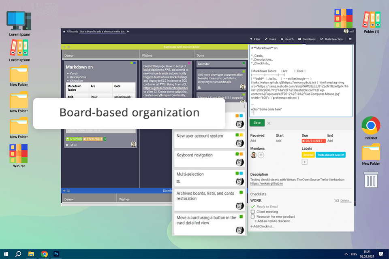Click member avatar on Markdown on card
The image size is (389, 259).
(x=133, y=144)
